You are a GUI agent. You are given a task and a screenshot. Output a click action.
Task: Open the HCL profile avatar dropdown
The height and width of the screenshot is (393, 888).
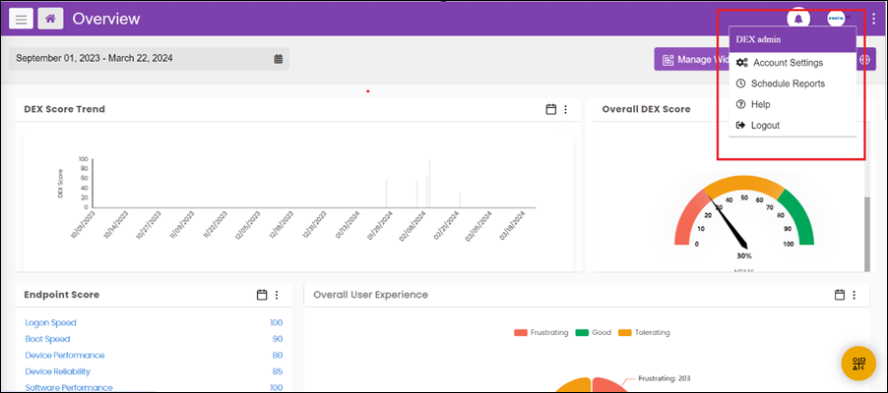click(838, 19)
